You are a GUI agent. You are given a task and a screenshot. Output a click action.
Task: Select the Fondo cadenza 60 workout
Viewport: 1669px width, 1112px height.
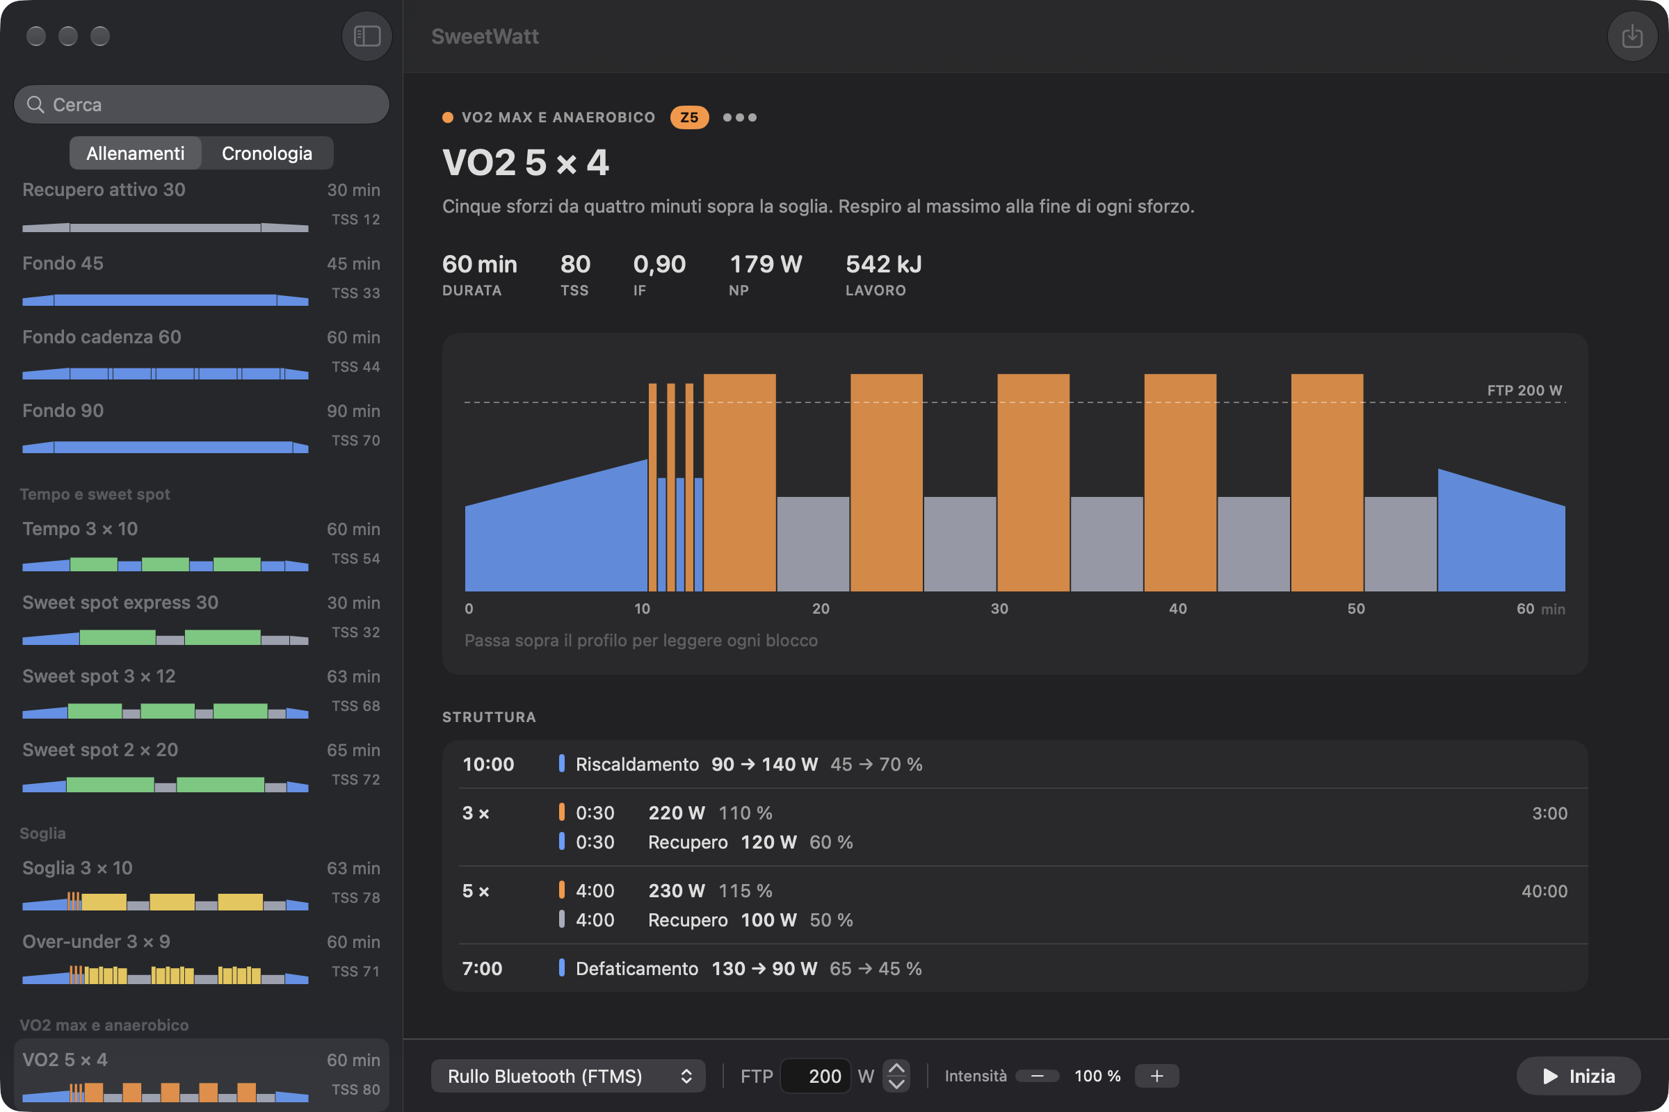(202, 354)
